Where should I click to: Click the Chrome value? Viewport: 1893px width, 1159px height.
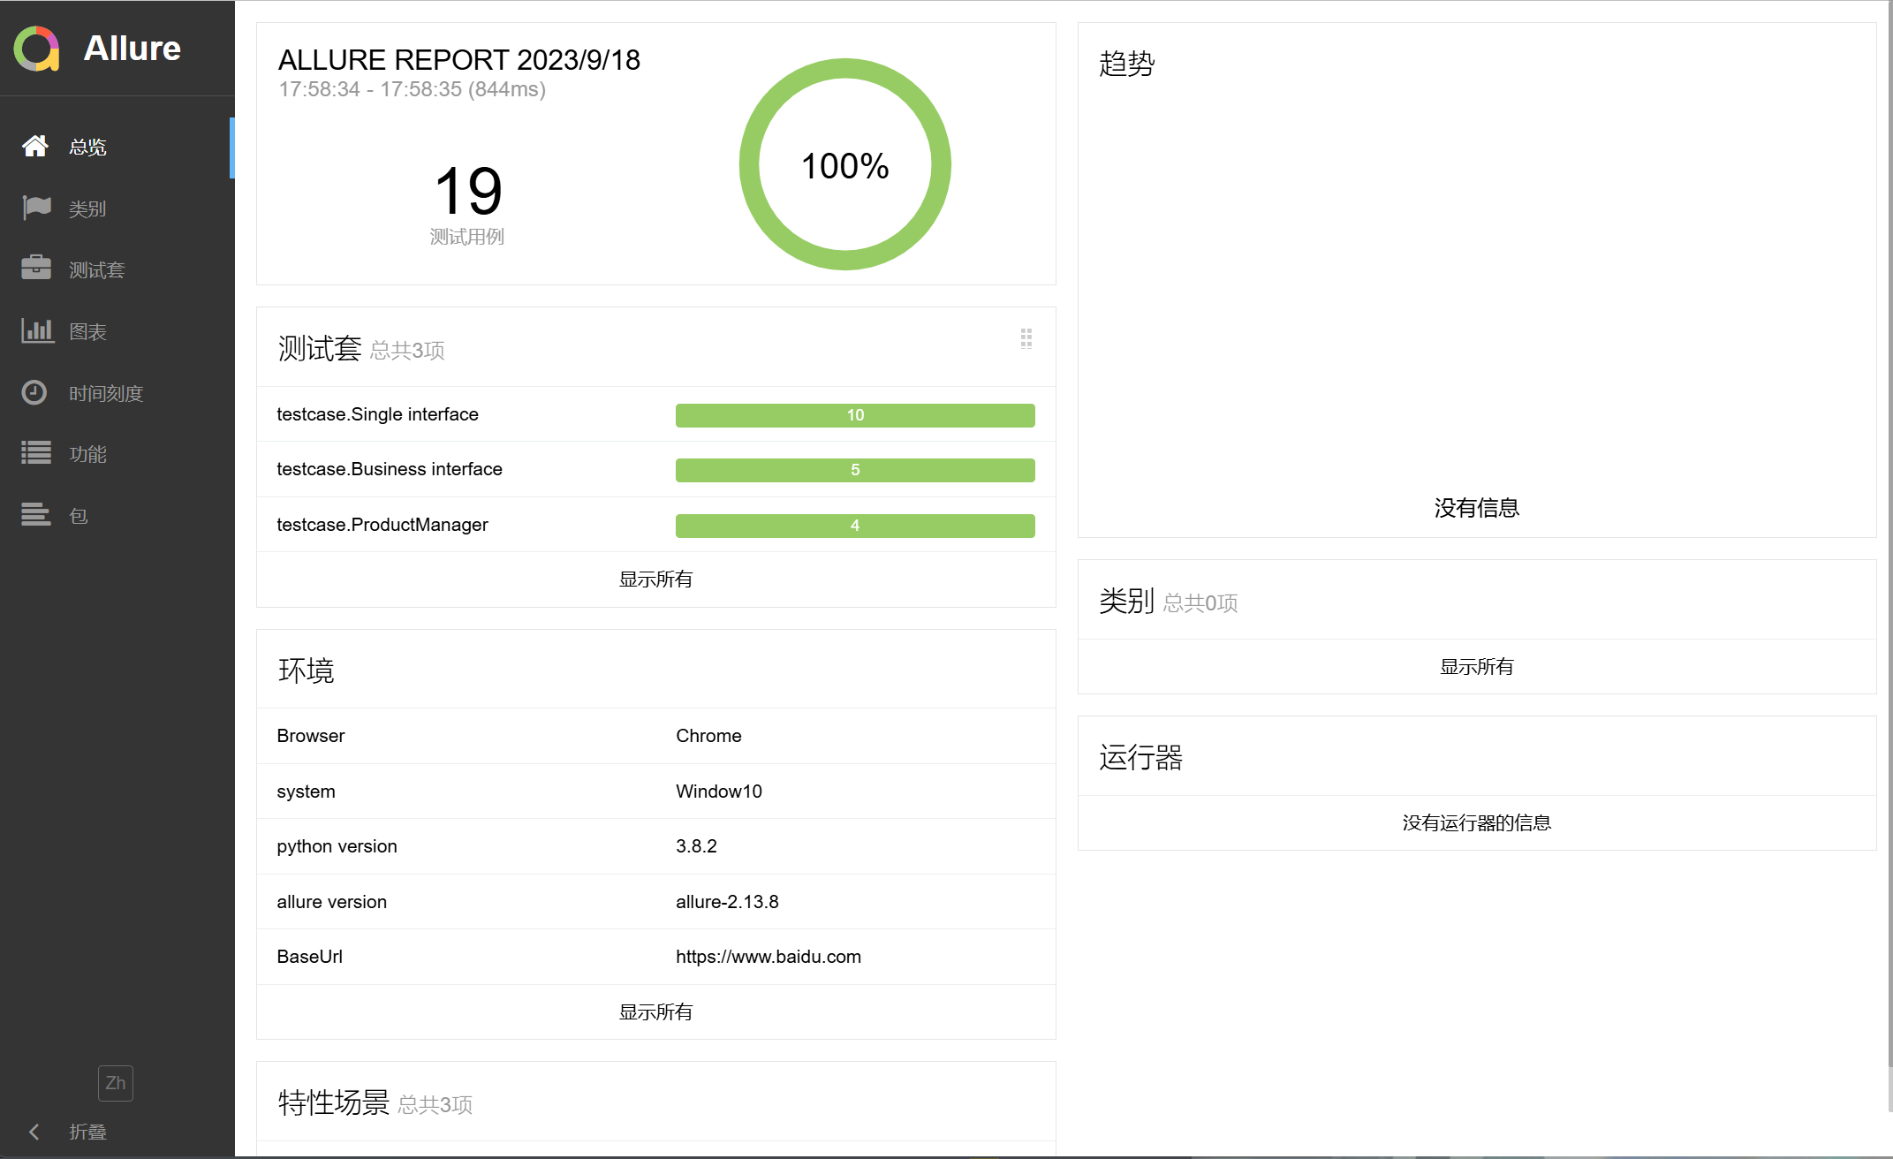(x=708, y=736)
